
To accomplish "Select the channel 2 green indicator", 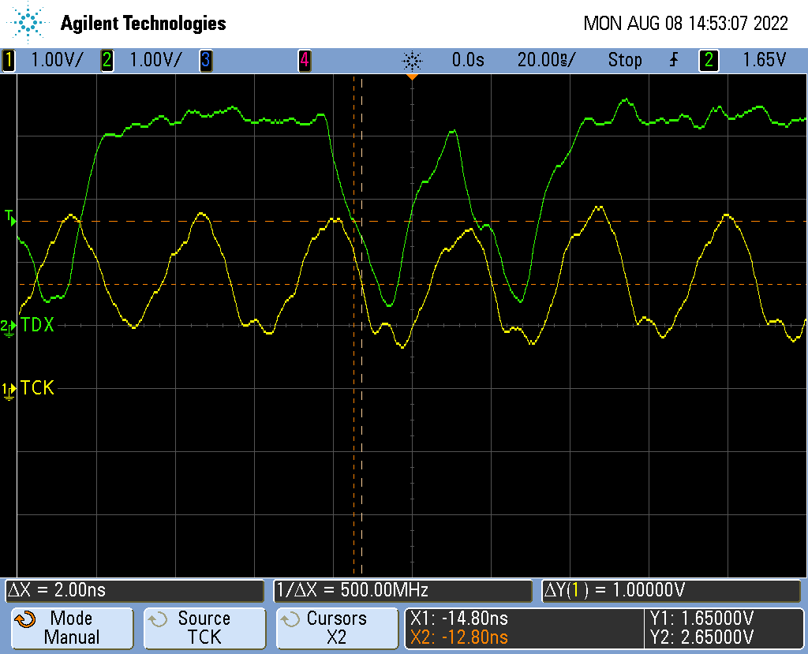I will 107,60.
